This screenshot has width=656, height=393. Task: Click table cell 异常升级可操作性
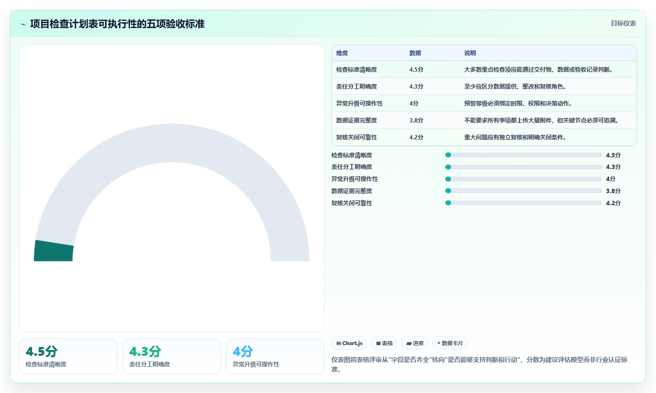359,104
